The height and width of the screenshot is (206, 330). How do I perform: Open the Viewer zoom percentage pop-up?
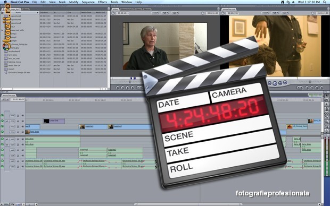(x=155, y=13)
